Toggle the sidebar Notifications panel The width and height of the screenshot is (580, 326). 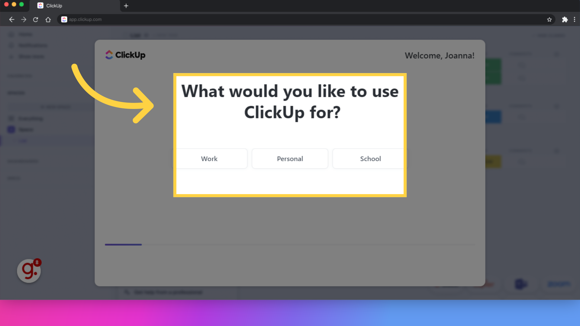click(x=33, y=45)
